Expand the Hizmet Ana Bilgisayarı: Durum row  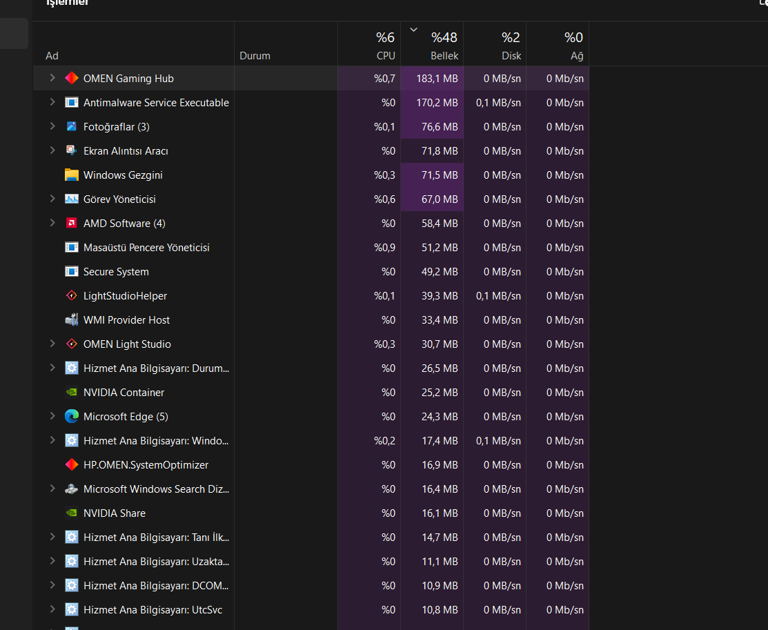tap(52, 367)
